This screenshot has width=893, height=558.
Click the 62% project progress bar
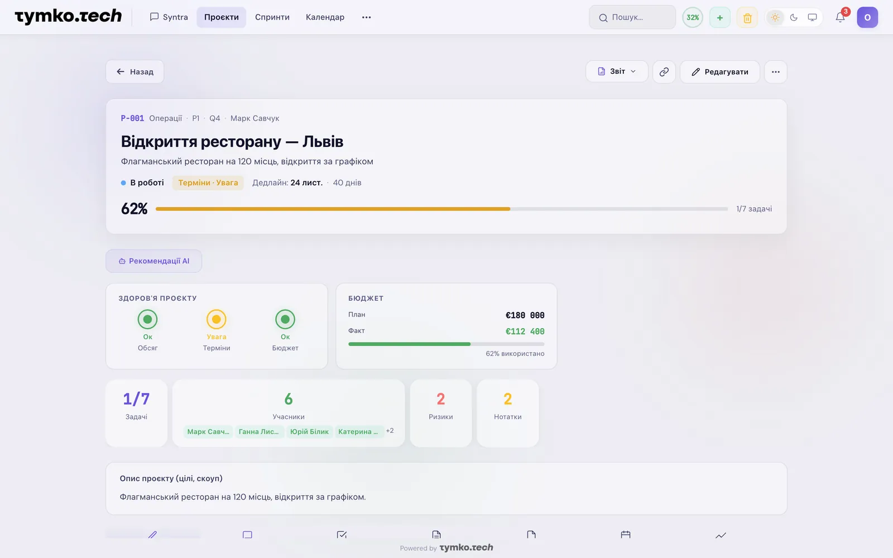click(441, 209)
